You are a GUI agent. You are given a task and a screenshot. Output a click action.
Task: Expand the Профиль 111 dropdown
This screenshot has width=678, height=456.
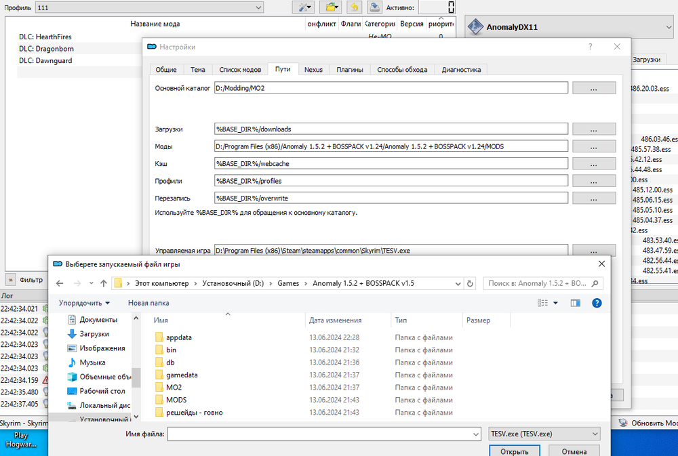click(x=258, y=7)
